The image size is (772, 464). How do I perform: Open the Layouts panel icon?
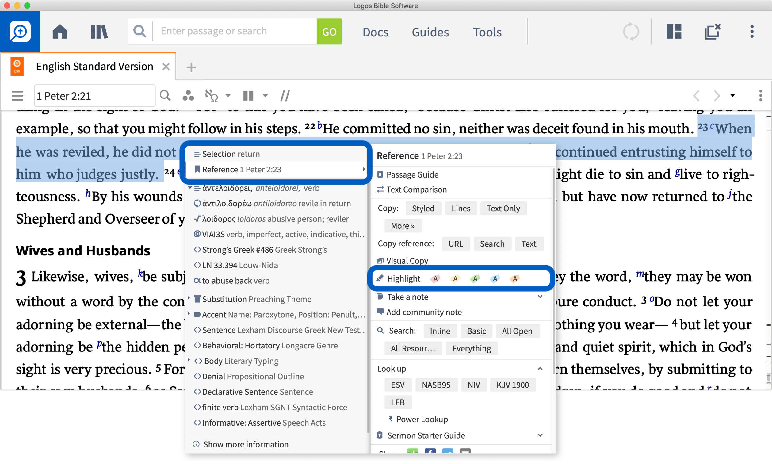[x=674, y=32]
